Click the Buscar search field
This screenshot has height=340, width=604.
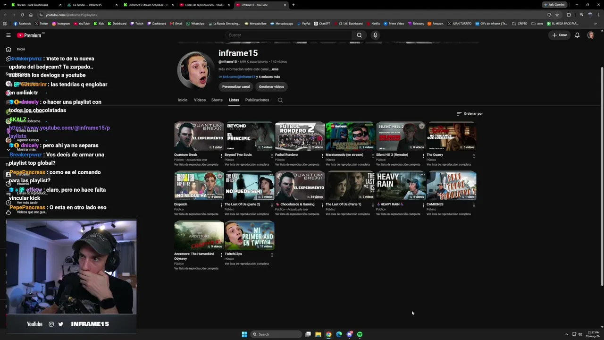coord(289,35)
